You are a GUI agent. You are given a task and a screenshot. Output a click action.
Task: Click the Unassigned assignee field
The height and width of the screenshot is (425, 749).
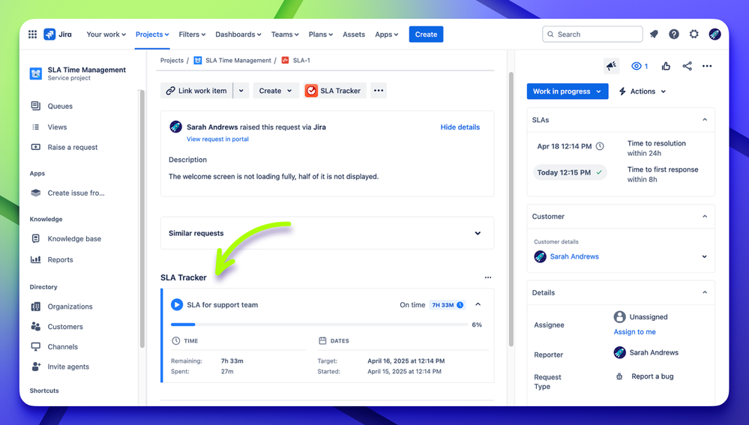click(640, 317)
